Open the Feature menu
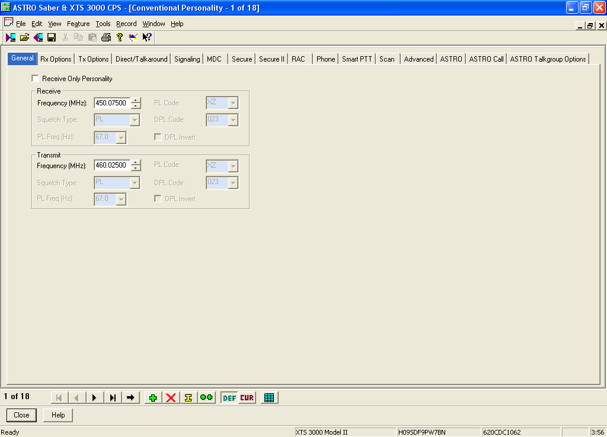 78,24
